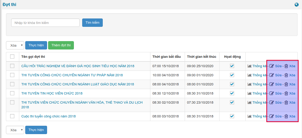Click edit icon for Cuộc thi tuyển công chức row
This screenshot has height=138, width=302.
tap(272, 116)
